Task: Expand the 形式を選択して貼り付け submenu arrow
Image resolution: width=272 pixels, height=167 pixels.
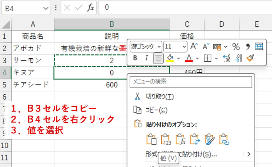Action: coord(248,154)
